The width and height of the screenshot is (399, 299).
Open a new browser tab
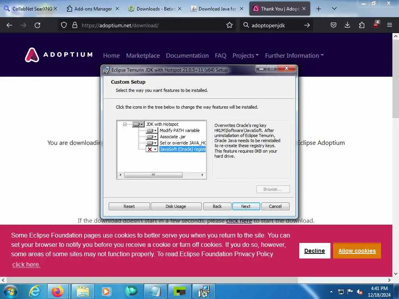click(318, 9)
